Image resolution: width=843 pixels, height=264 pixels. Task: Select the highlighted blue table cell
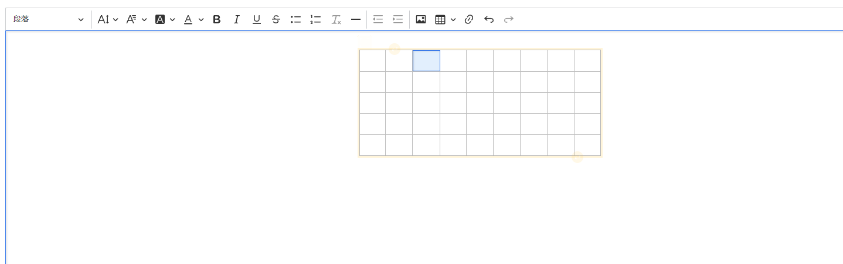point(426,61)
